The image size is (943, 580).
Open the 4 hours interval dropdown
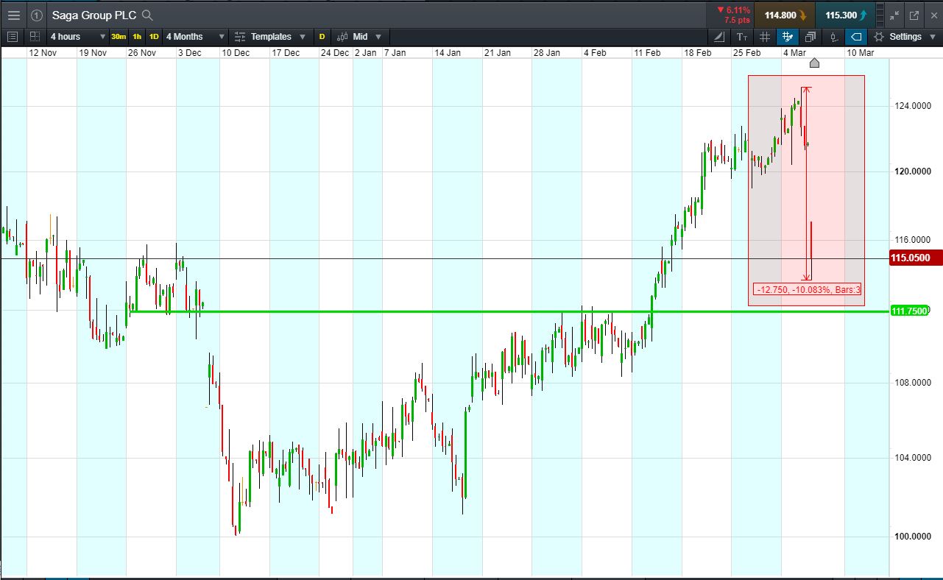click(x=77, y=37)
